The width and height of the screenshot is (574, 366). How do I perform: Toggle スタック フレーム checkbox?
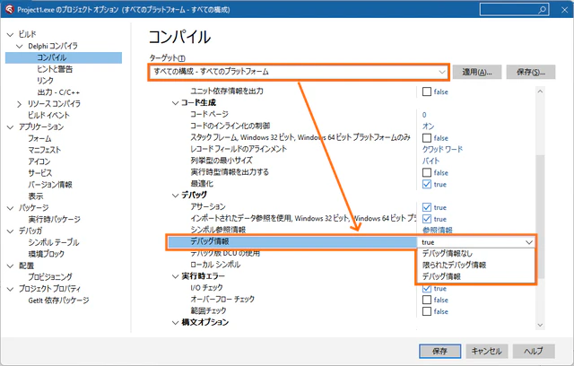point(427,138)
